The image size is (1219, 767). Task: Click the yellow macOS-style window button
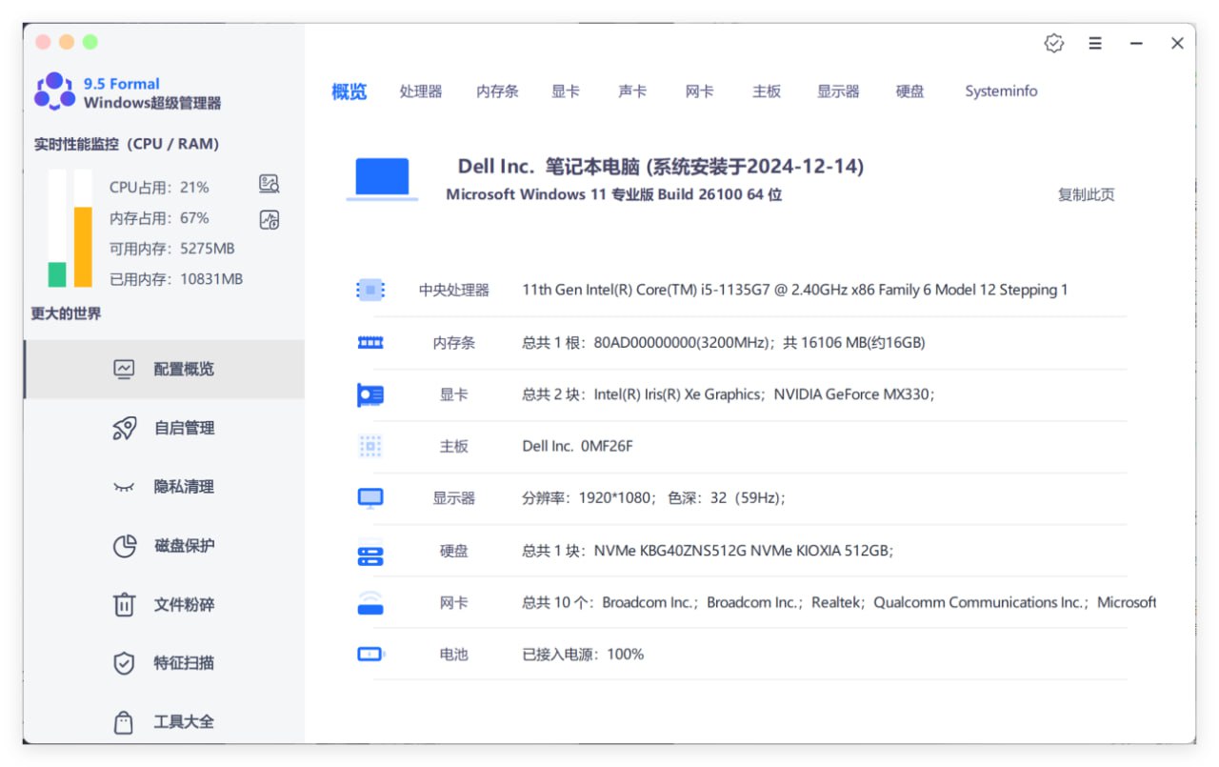coord(67,42)
